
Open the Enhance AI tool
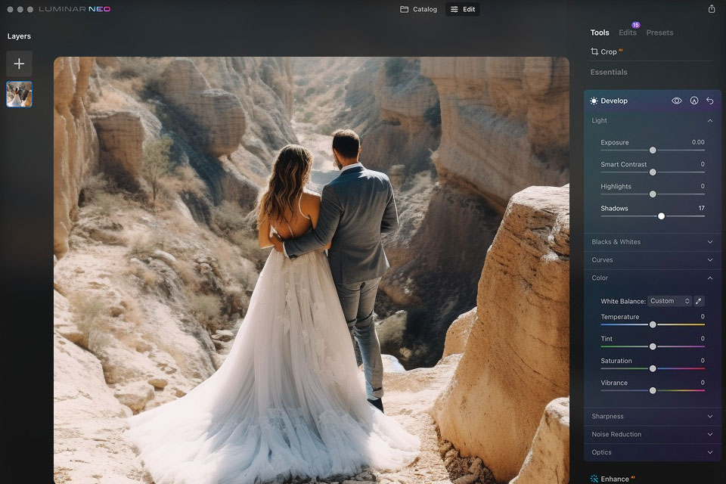tap(612, 479)
